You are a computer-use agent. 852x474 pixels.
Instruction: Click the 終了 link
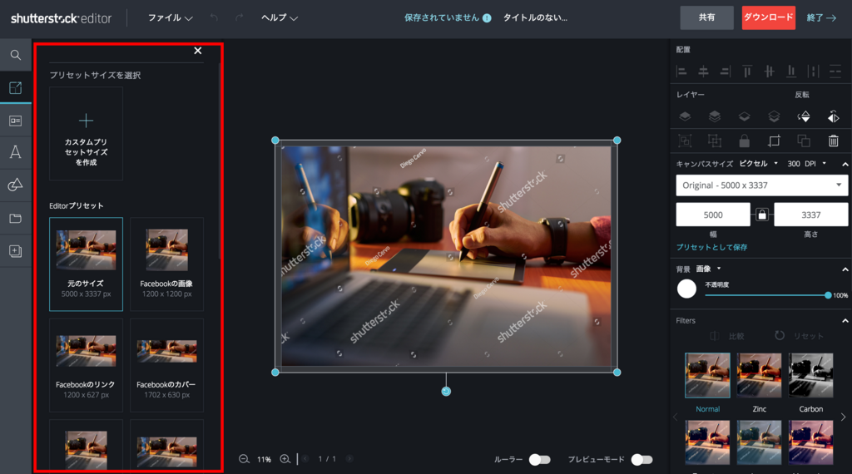click(x=821, y=18)
